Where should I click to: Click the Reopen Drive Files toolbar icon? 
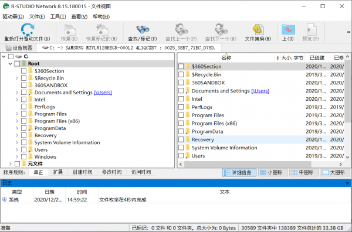[x=28, y=29]
